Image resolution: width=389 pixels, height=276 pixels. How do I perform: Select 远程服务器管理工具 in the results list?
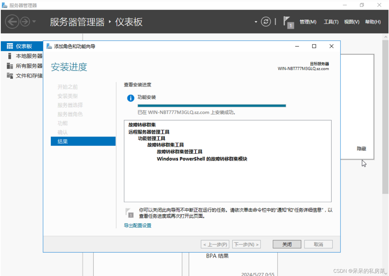pyautogui.click(x=149, y=132)
